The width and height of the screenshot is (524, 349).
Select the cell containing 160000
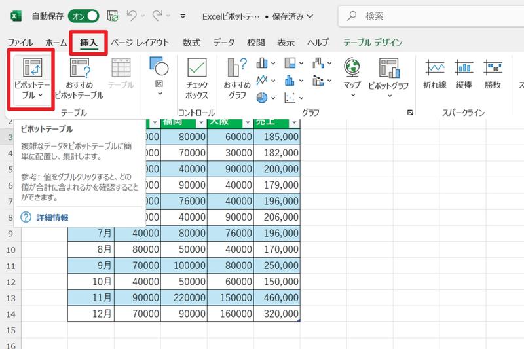(x=231, y=314)
